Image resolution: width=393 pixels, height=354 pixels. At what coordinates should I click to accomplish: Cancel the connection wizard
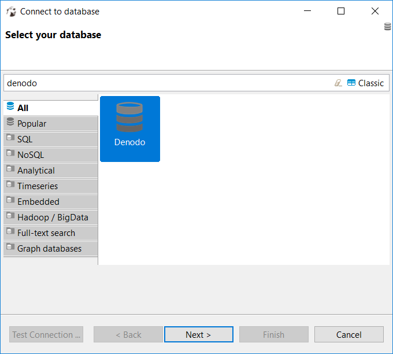tap(349, 334)
